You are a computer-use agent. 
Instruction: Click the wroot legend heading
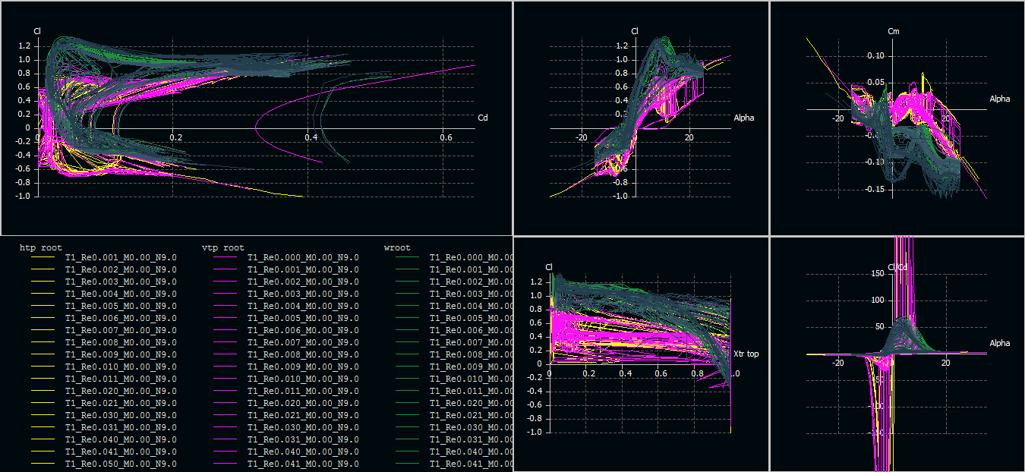click(x=397, y=247)
